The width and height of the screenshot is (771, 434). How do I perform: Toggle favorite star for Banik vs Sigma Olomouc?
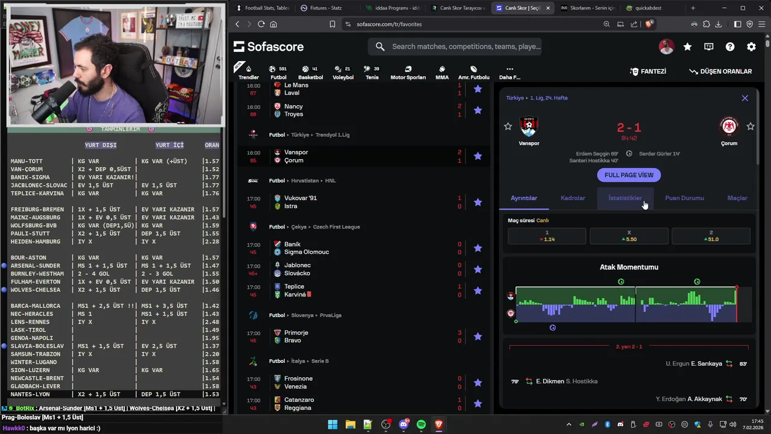tap(478, 248)
